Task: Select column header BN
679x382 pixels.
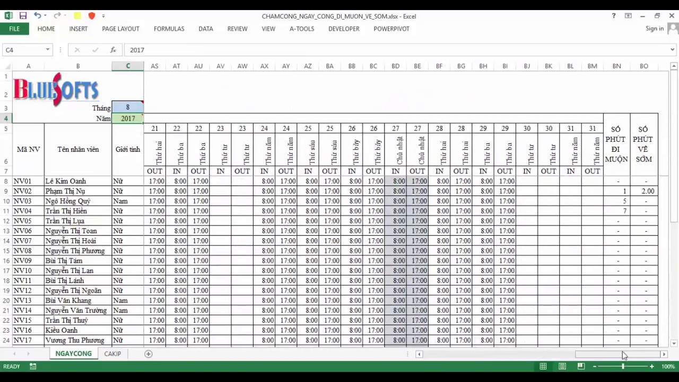Action: [616, 66]
